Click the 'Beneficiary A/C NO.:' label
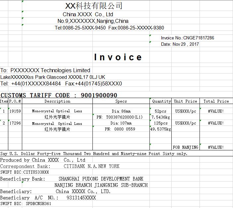233x208 pixels. point(29,198)
